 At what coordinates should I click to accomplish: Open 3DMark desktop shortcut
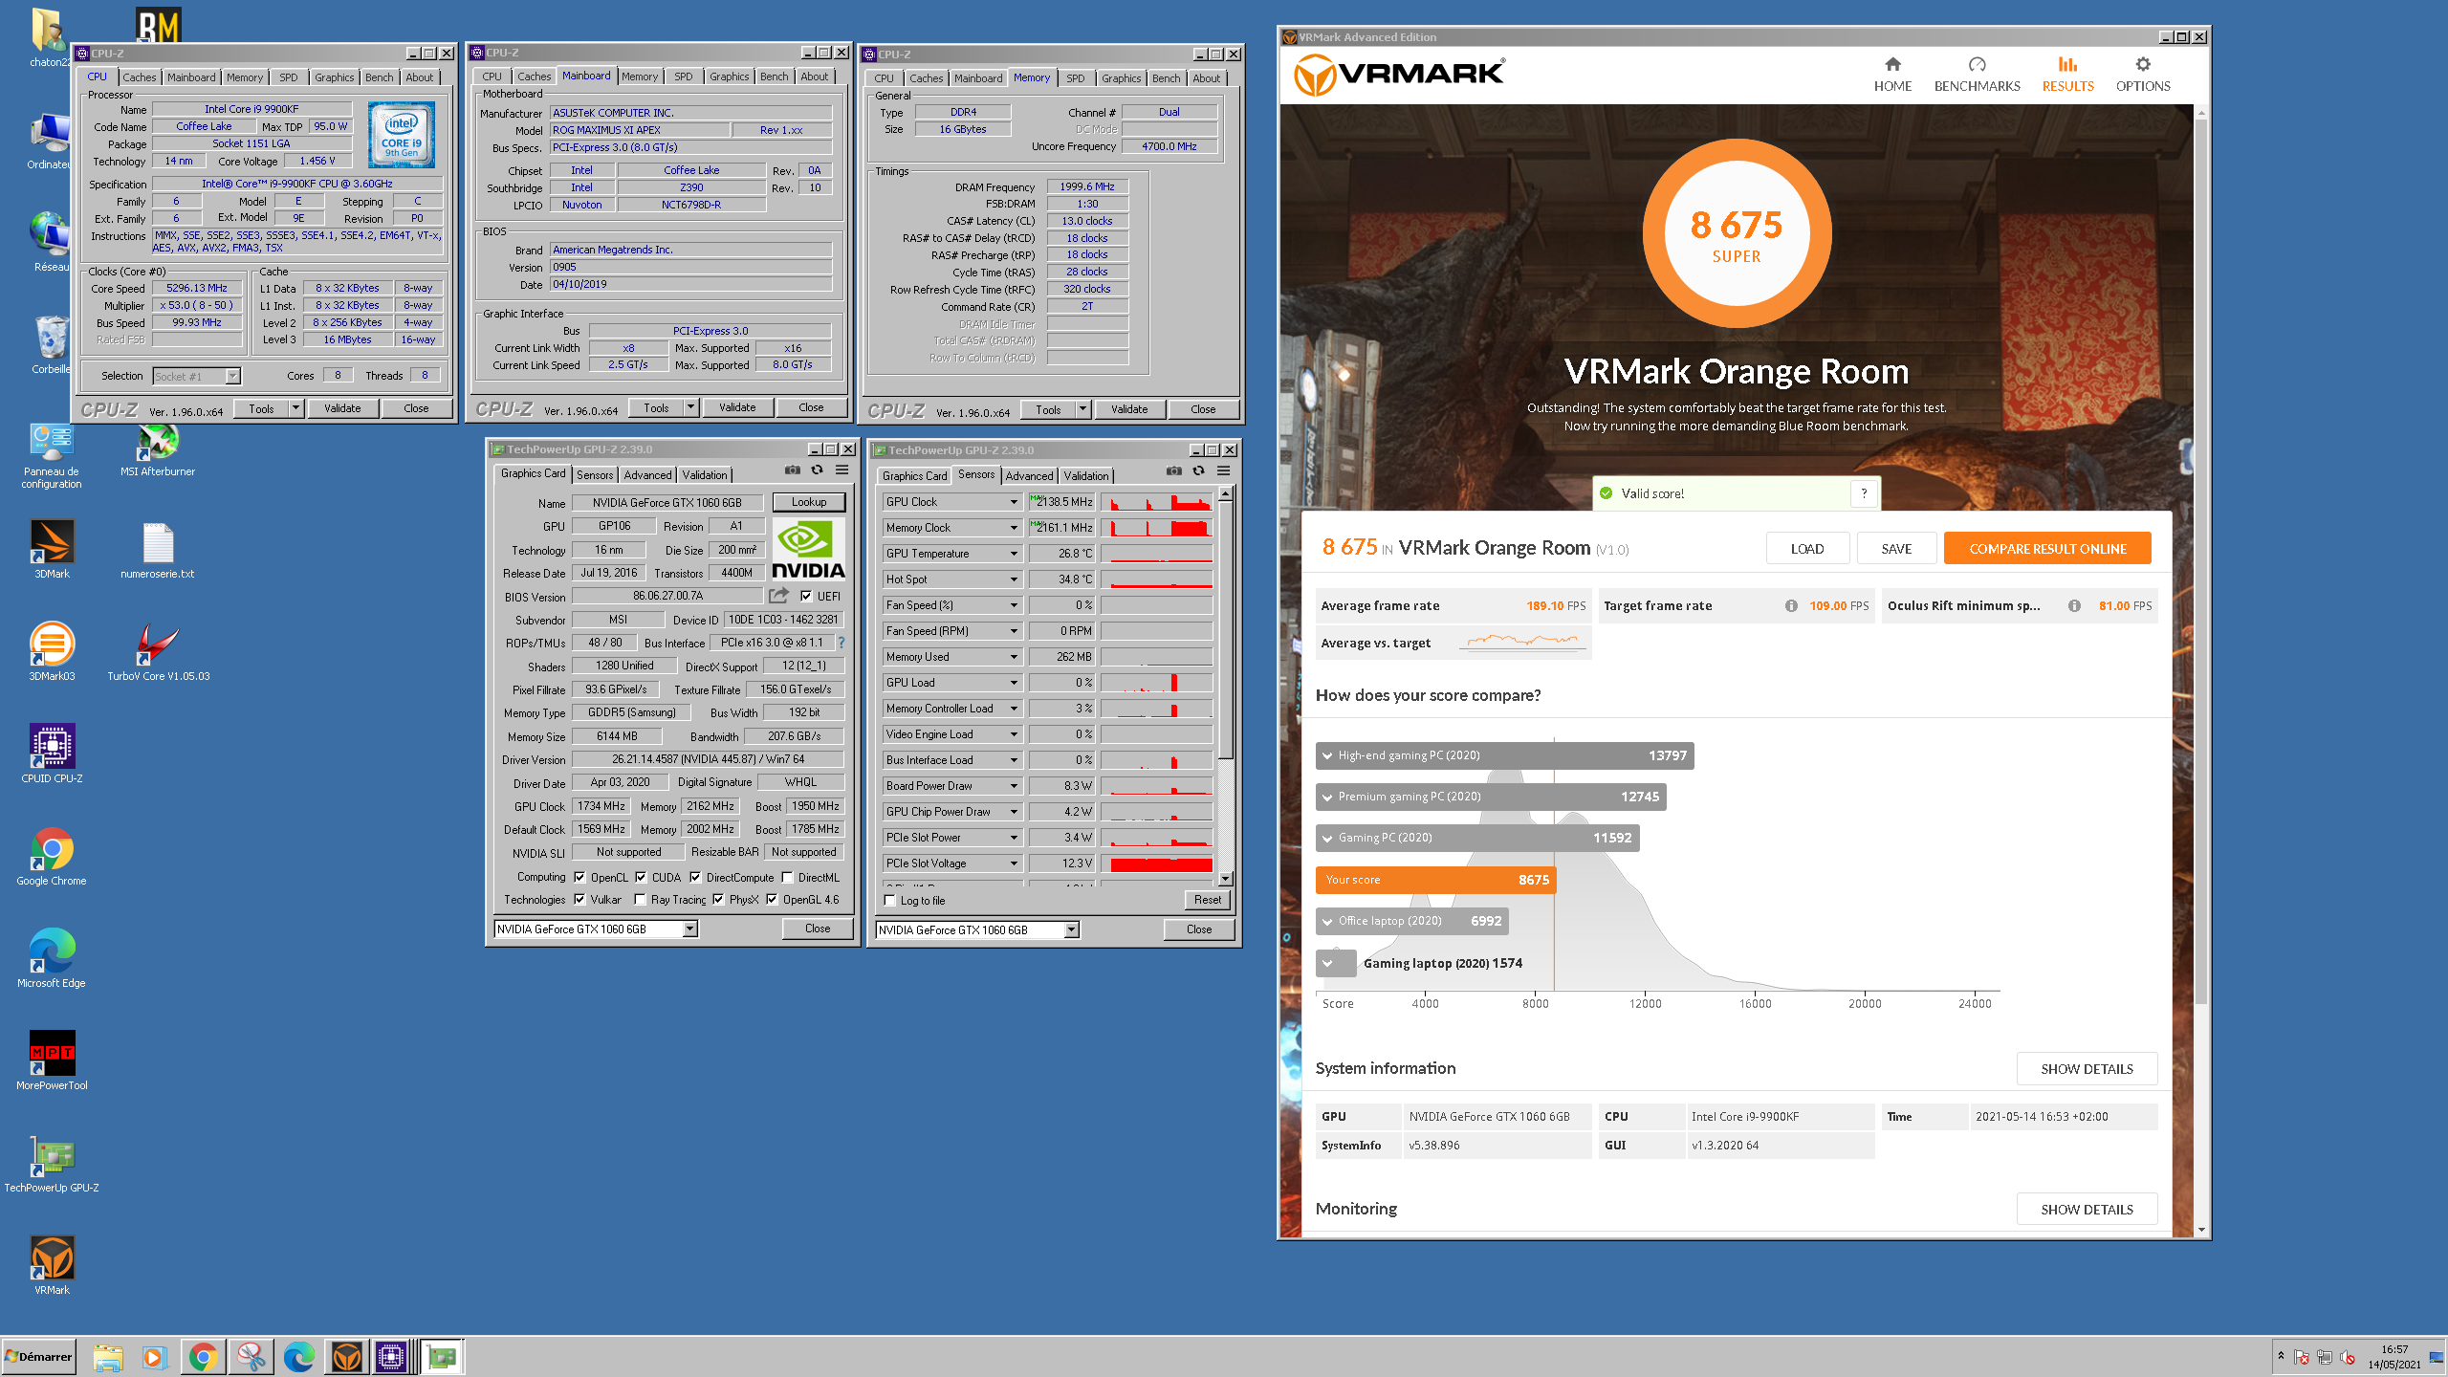(52, 549)
